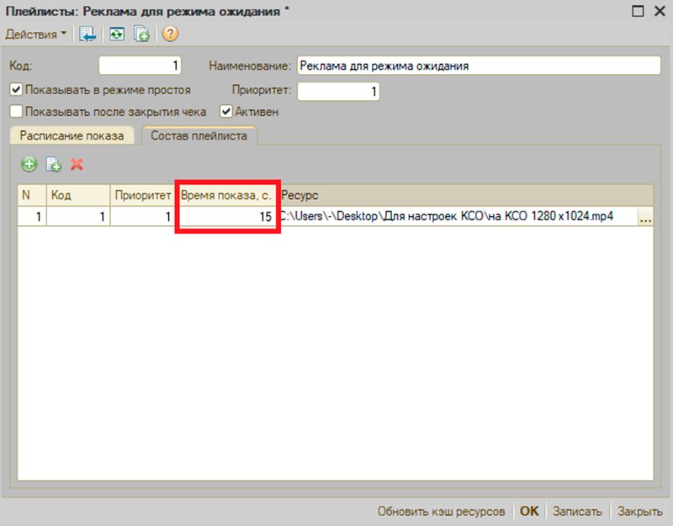Click the Обновить кэш ресурсов button
The width and height of the screenshot is (673, 526).
[441, 511]
